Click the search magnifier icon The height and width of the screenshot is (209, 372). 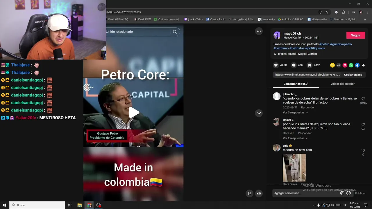175,32
